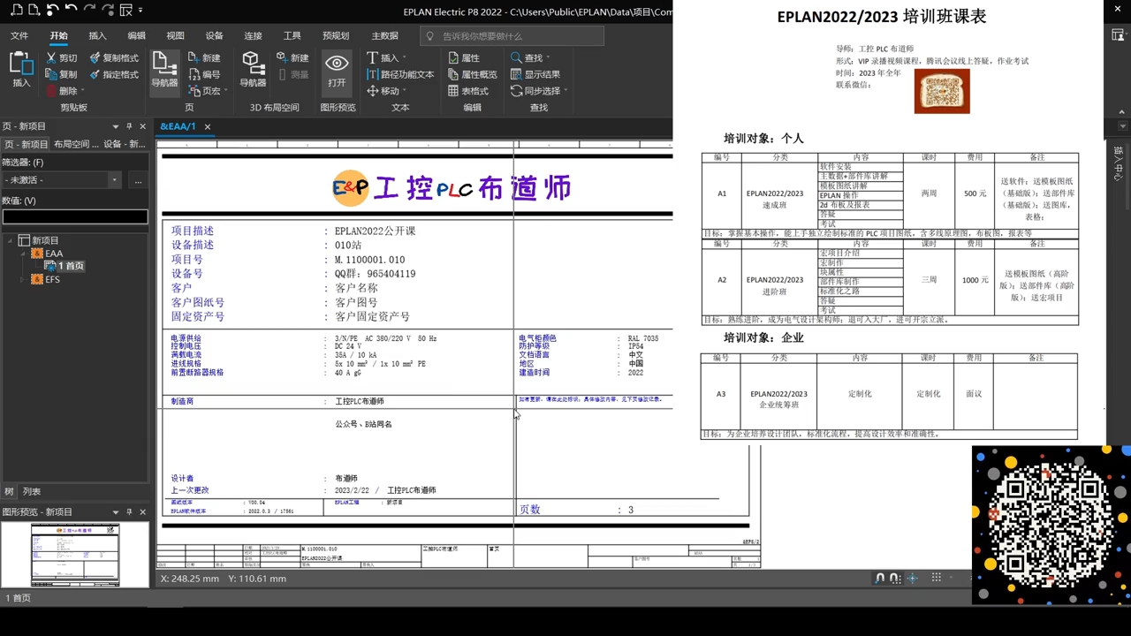Switch to the Connections (连接) ribbon tab
This screenshot has height=636, width=1131.
coord(253,36)
